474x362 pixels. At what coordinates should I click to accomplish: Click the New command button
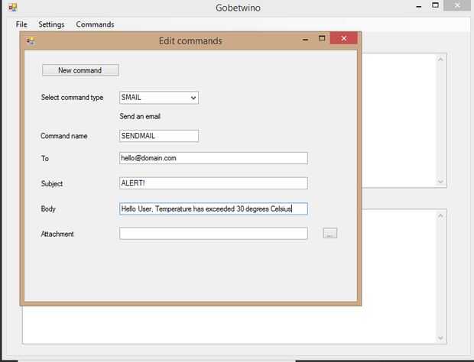pos(80,70)
